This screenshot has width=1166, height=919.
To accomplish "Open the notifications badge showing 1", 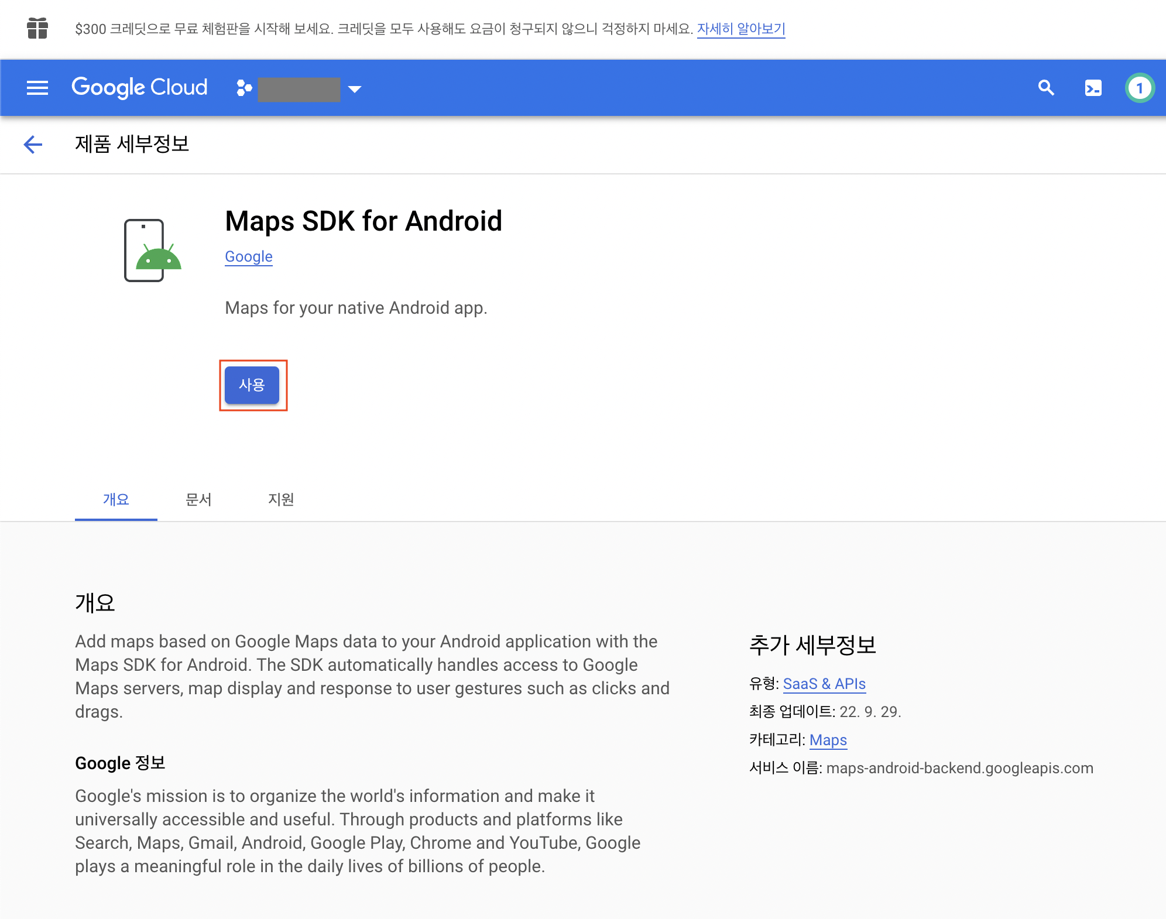I will 1139,88.
